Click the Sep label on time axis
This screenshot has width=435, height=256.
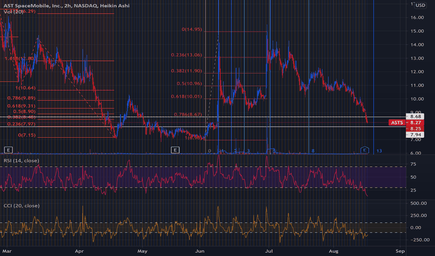coord(400,251)
